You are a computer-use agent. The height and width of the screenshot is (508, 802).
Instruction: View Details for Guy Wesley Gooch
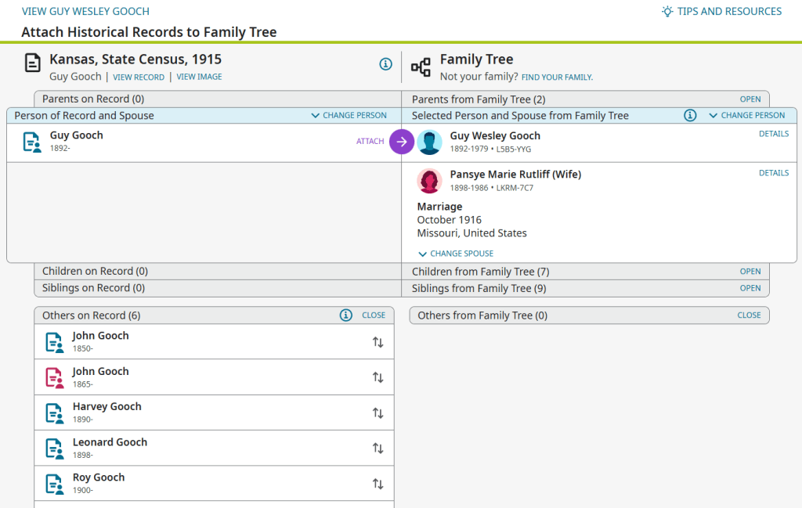pyautogui.click(x=773, y=134)
